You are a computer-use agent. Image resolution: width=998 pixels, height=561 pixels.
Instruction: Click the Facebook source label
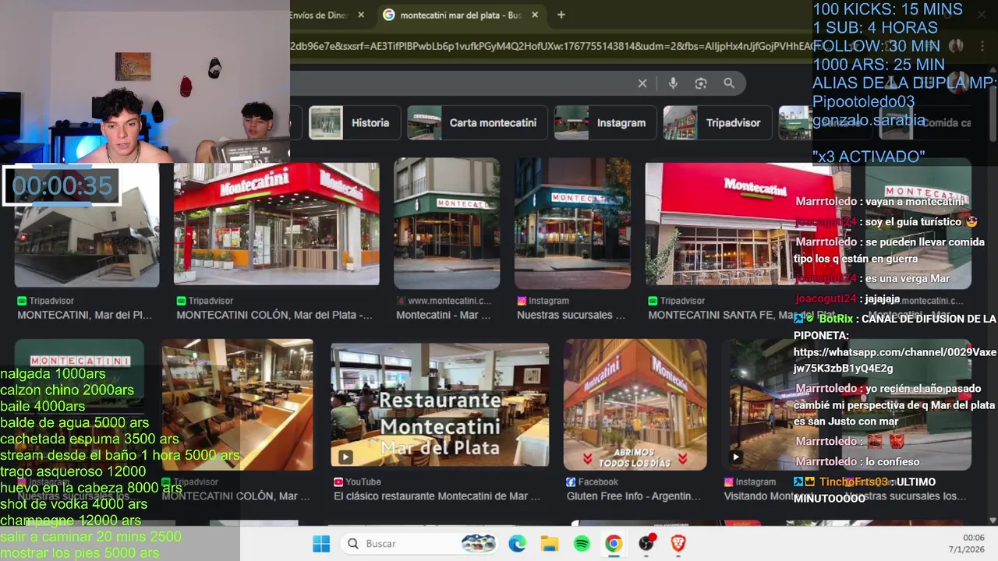pos(592,482)
